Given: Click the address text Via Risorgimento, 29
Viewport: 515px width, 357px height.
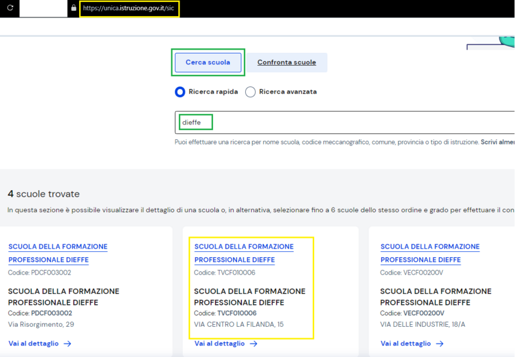Looking at the screenshot, I should pyautogui.click(x=41, y=324).
